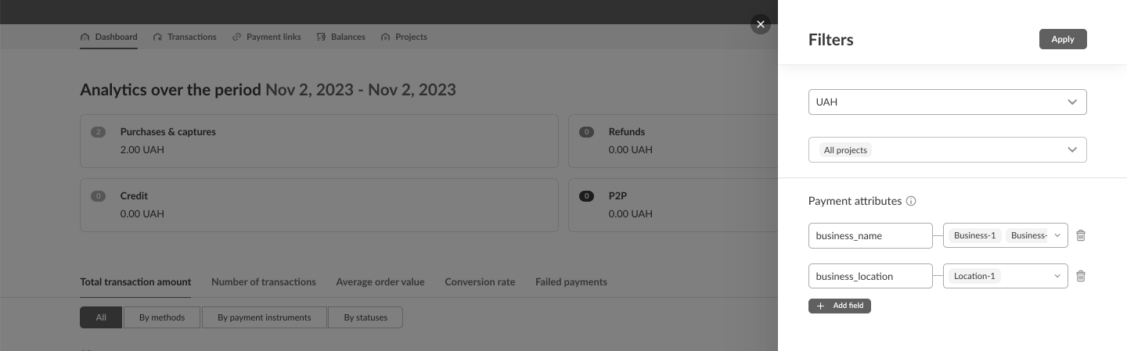This screenshot has height=351, width=1127.
Task: Close the Filters panel with X
Action: pyautogui.click(x=760, y=24)
